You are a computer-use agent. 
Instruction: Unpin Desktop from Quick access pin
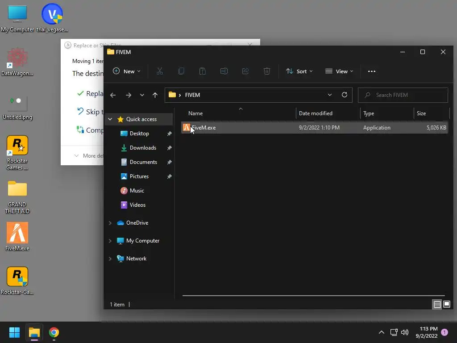click(x=169, y=134)
